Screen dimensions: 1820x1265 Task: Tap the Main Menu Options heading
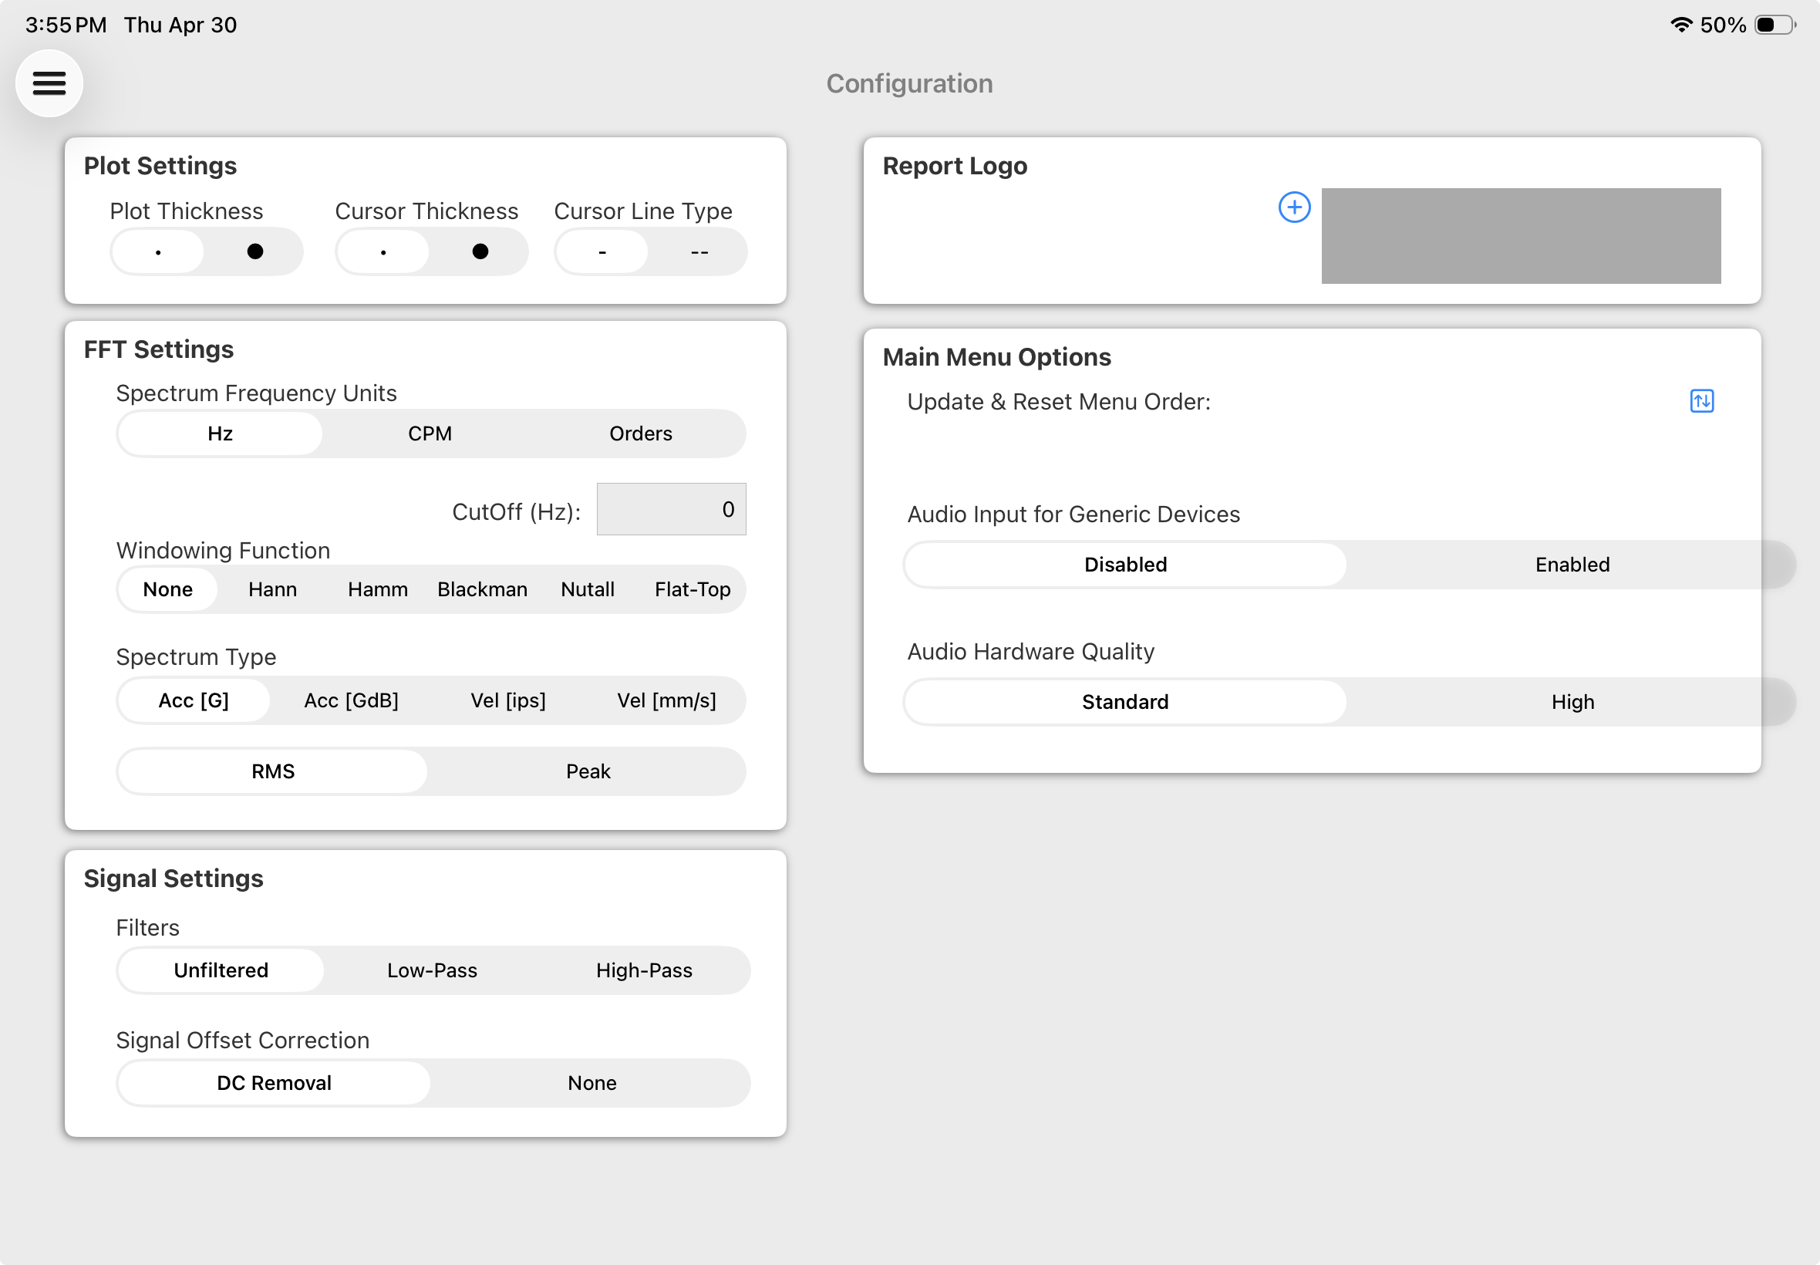[997, 357]
